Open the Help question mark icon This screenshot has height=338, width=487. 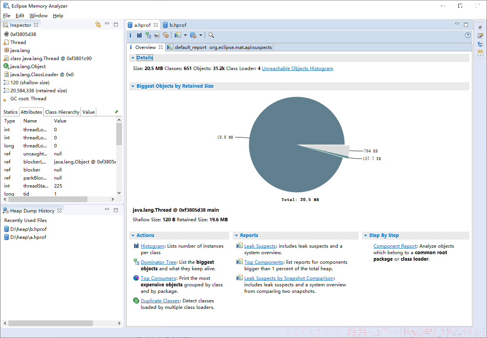[467, 35]
